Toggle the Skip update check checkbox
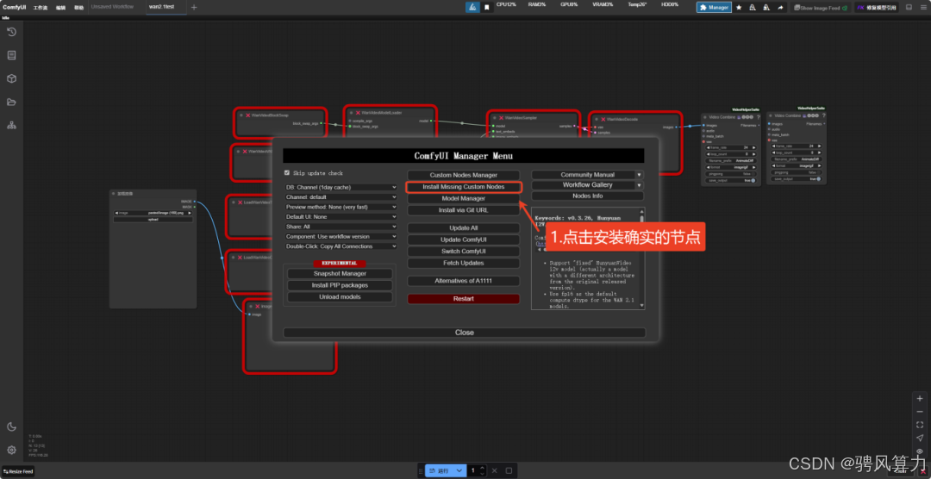Viewport: 931px width, 479px height. (x=287, y=172)
